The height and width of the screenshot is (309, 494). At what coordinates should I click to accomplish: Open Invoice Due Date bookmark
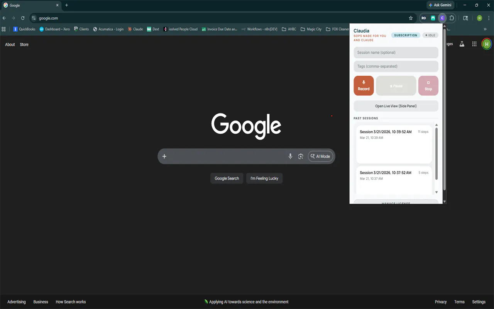pos(219,29)
